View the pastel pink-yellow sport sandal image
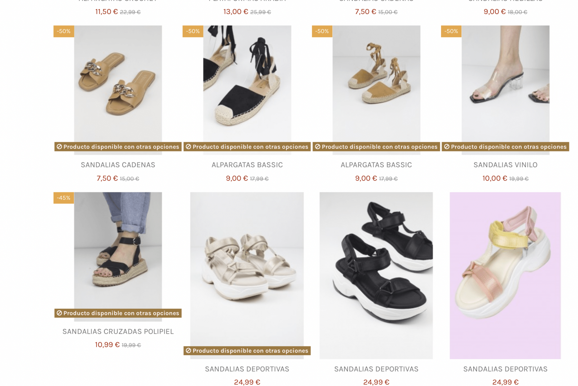 pos(505,275)
